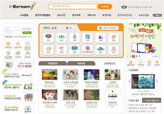164x114 pixels.
Task: Open the 타이머 alarm clock icon
Action: pyautogui.click(x=157, y=62)
